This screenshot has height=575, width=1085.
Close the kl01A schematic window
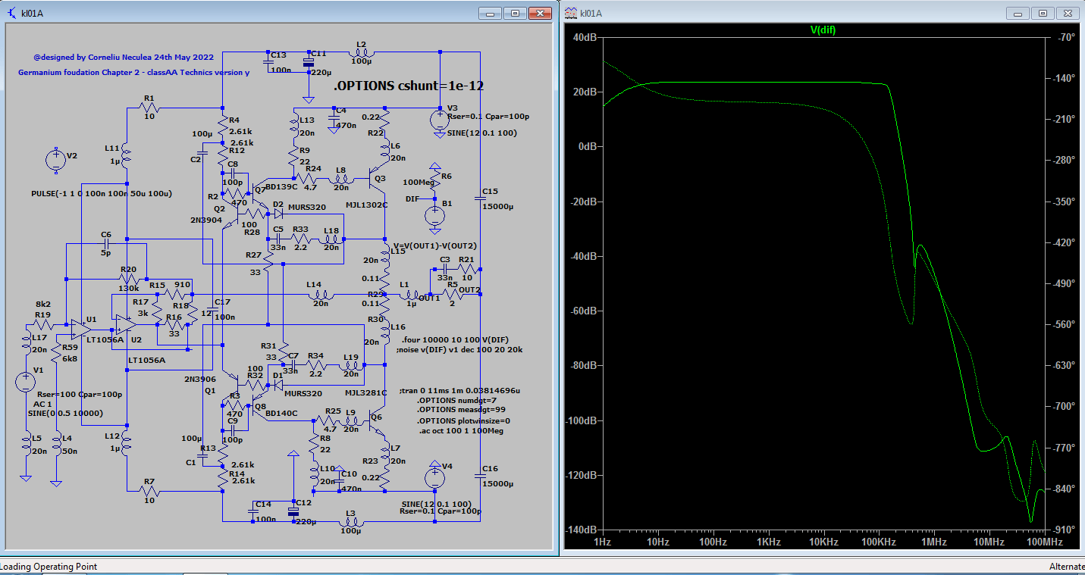(540, 13)
